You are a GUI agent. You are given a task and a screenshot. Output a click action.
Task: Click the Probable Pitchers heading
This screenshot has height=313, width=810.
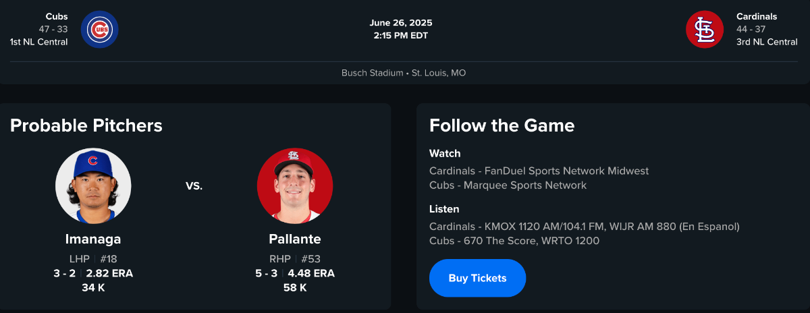tap(86, 125)
